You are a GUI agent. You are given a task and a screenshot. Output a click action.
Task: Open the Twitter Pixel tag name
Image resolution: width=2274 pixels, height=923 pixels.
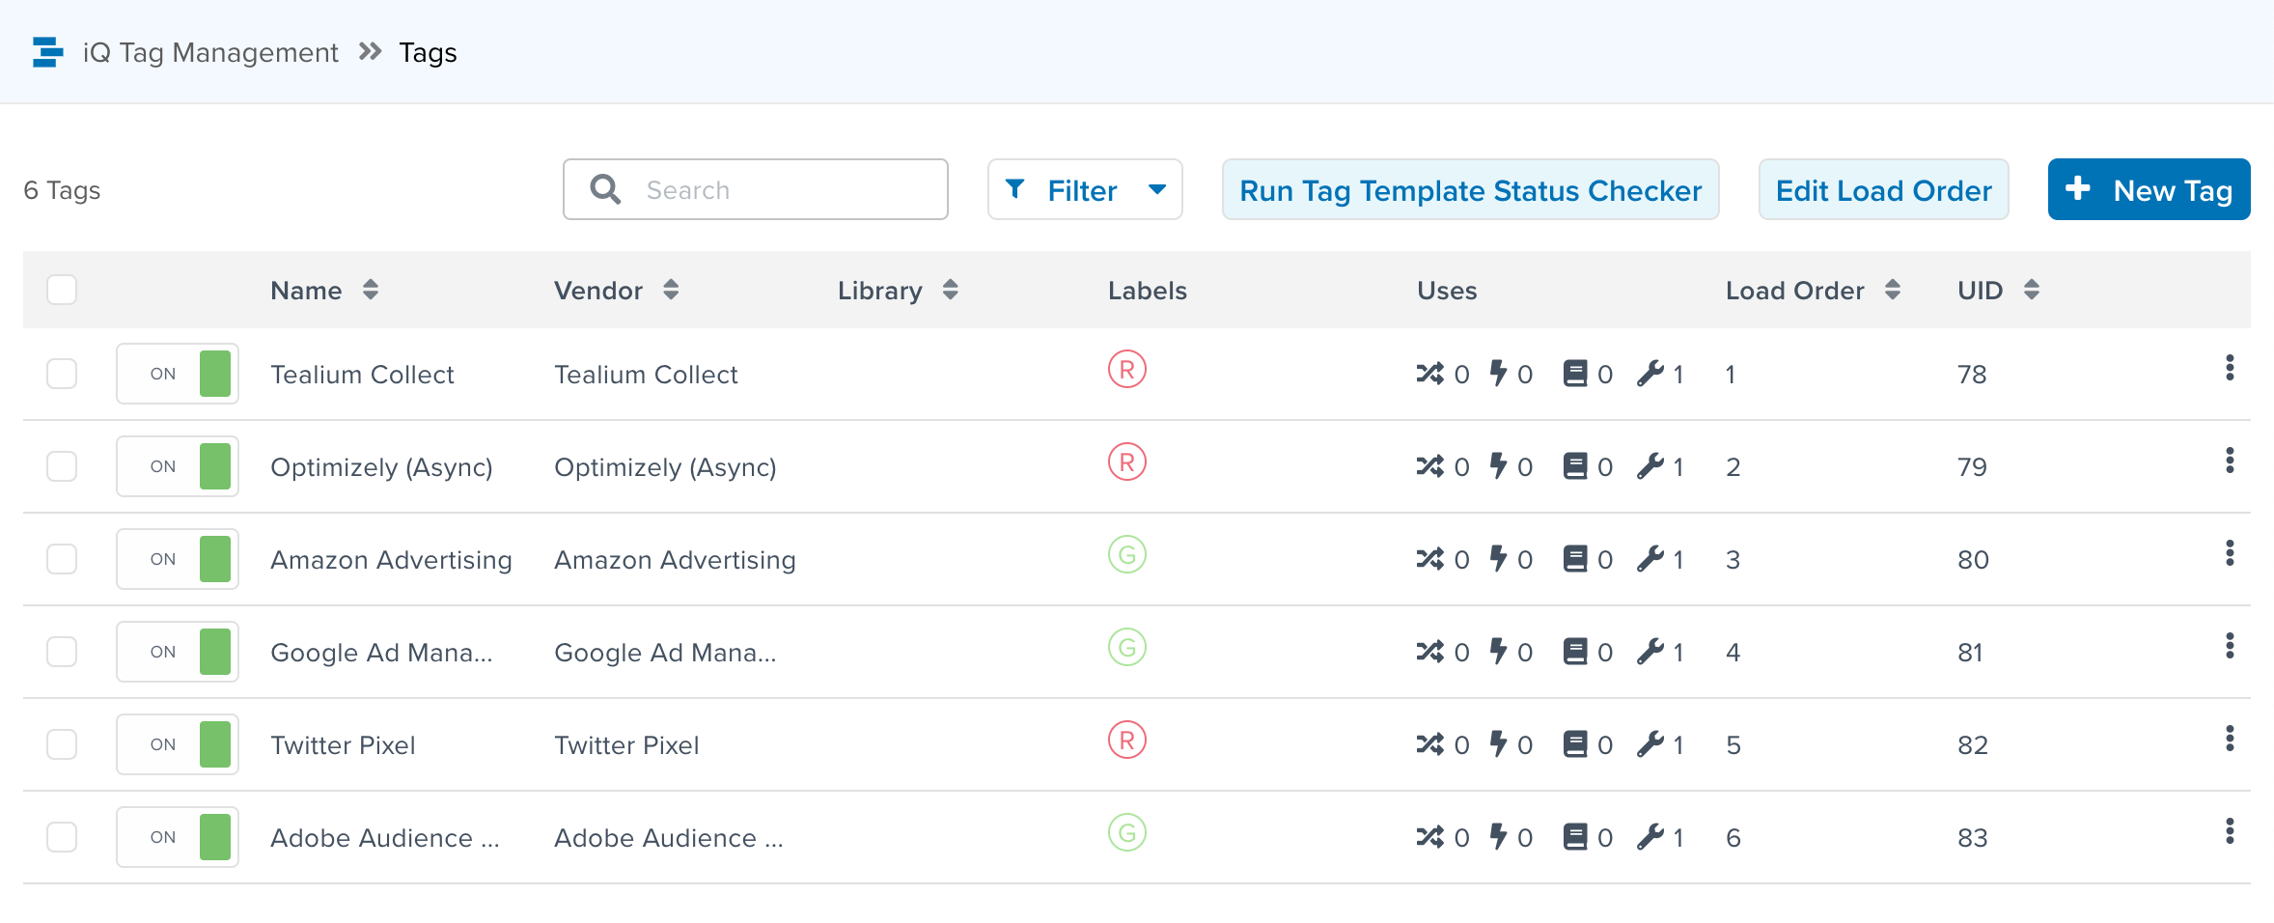343,744
